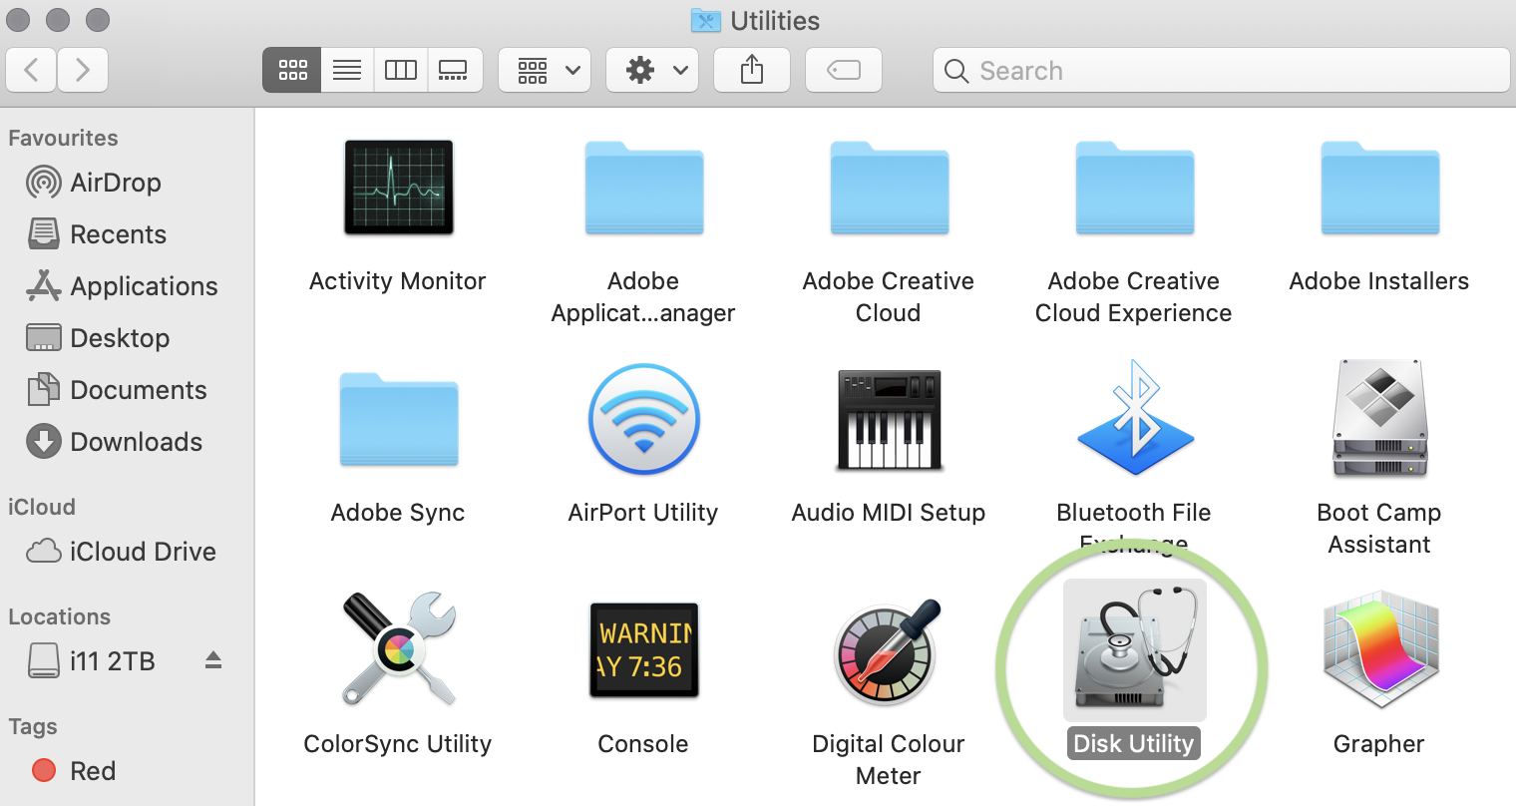The height and width of the screenshot is (806, 1516).
Task: Click the Grapher file name
Action: click(1379, 744)
